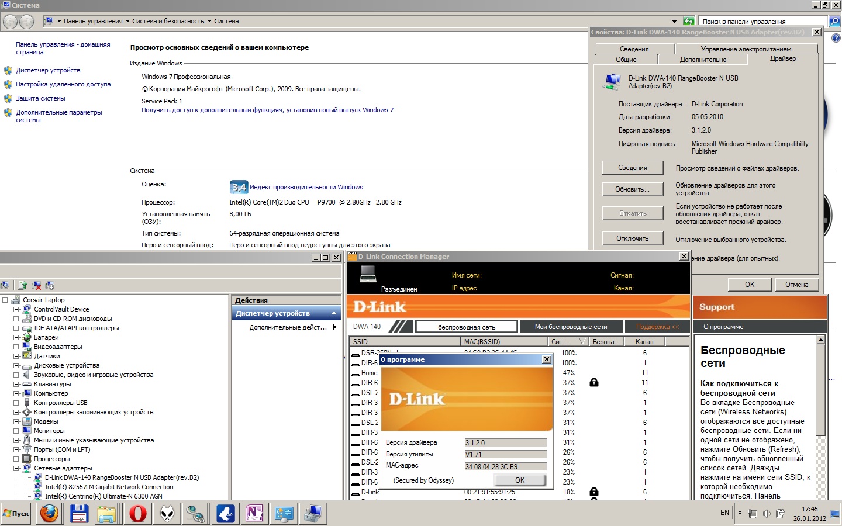Open Opera browser from the taskbar
This screenshot has width=842, height=526.
coord(138,514)
